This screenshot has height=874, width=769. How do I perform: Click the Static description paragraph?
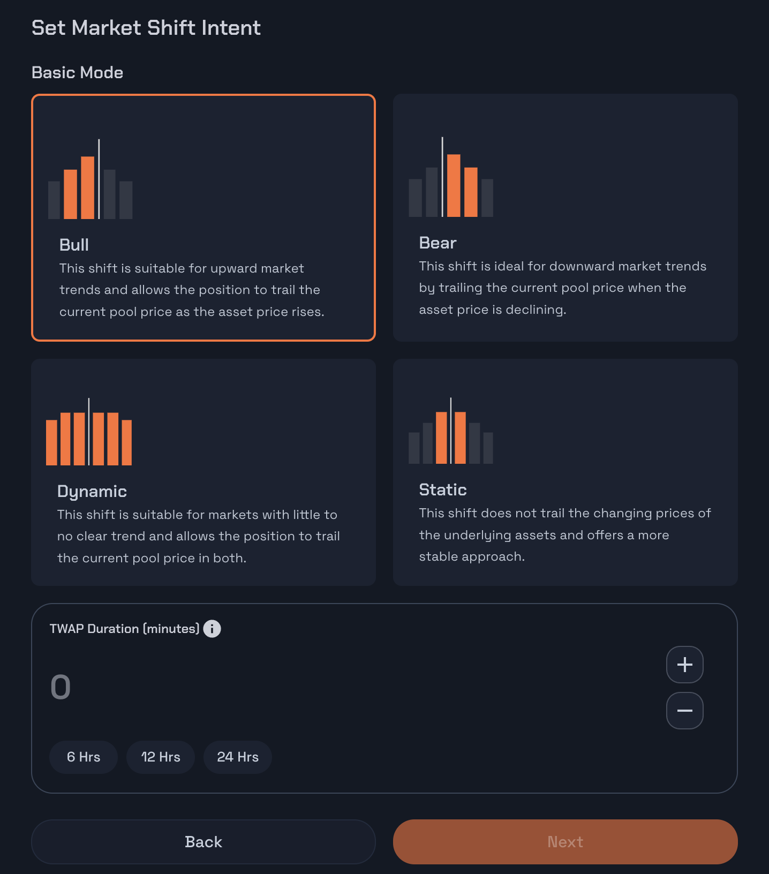pos(565,535)
